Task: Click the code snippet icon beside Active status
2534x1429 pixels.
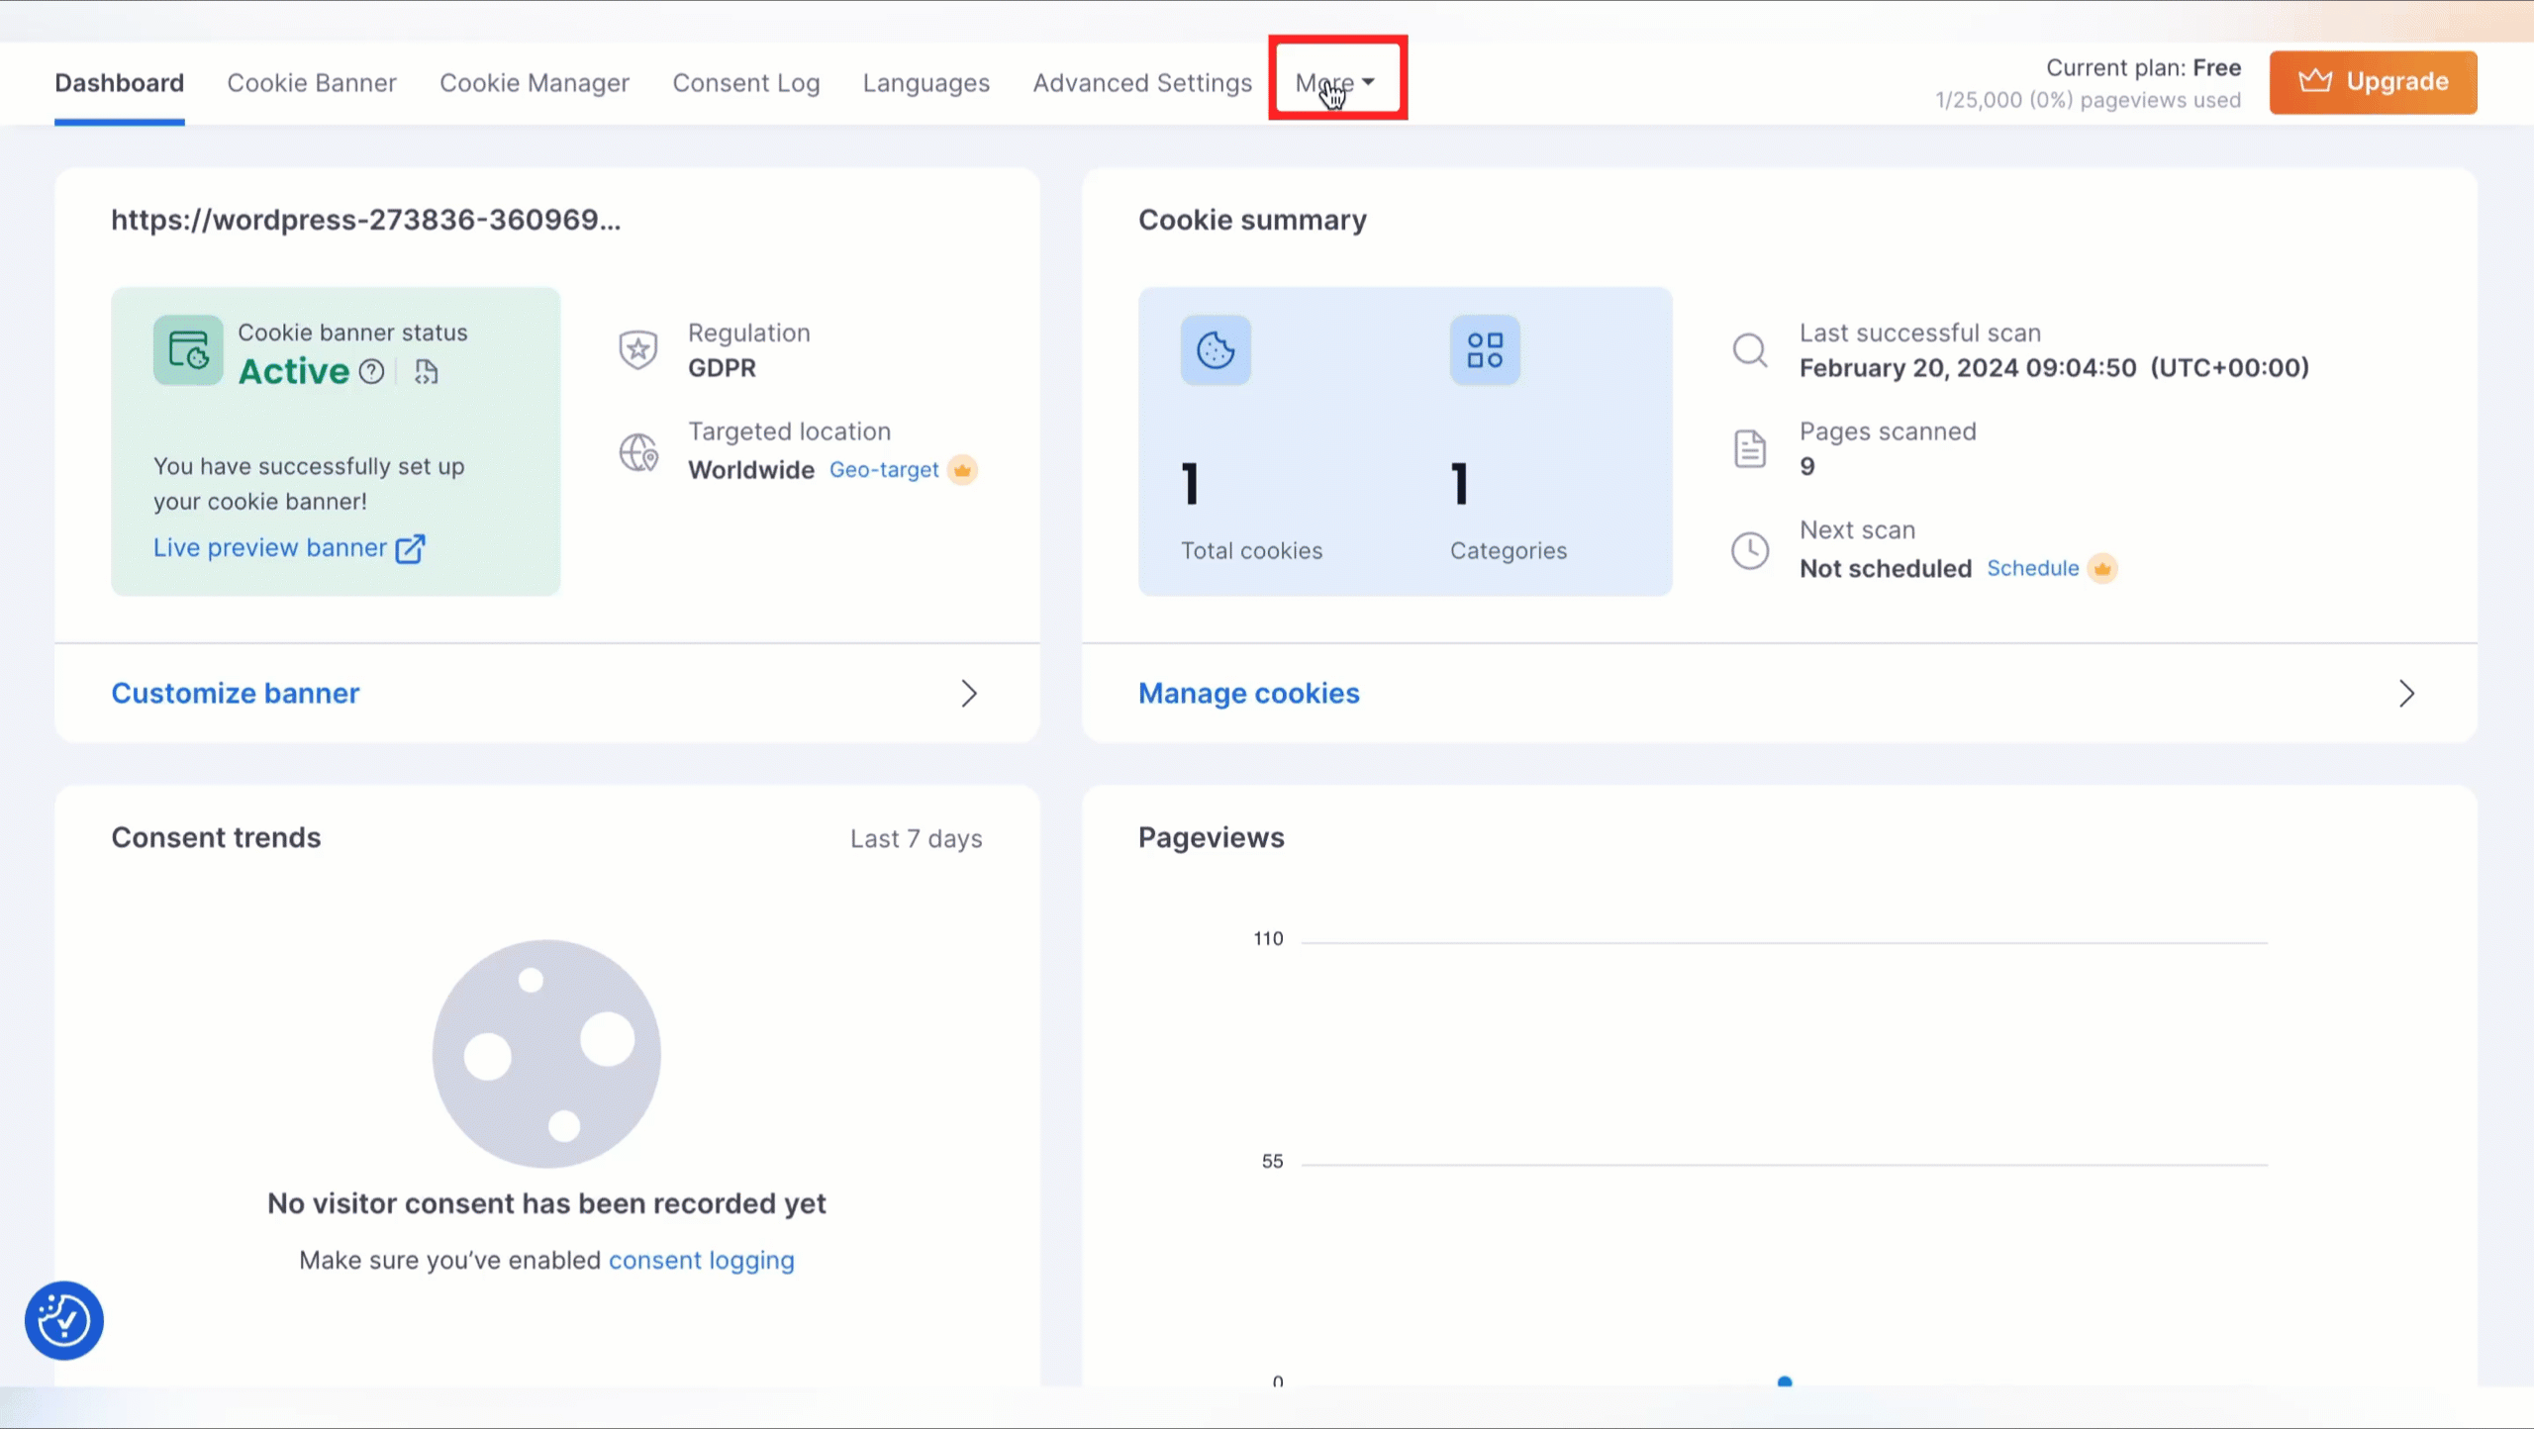Action: [x=428, y=372]
